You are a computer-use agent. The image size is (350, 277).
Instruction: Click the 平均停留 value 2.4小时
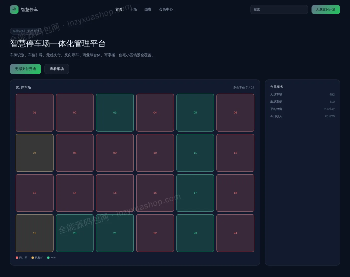(329, 109)
